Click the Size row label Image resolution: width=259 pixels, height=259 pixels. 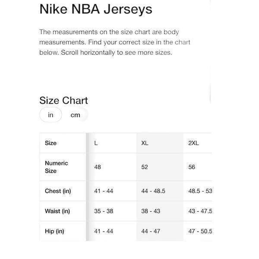[51, 143]
